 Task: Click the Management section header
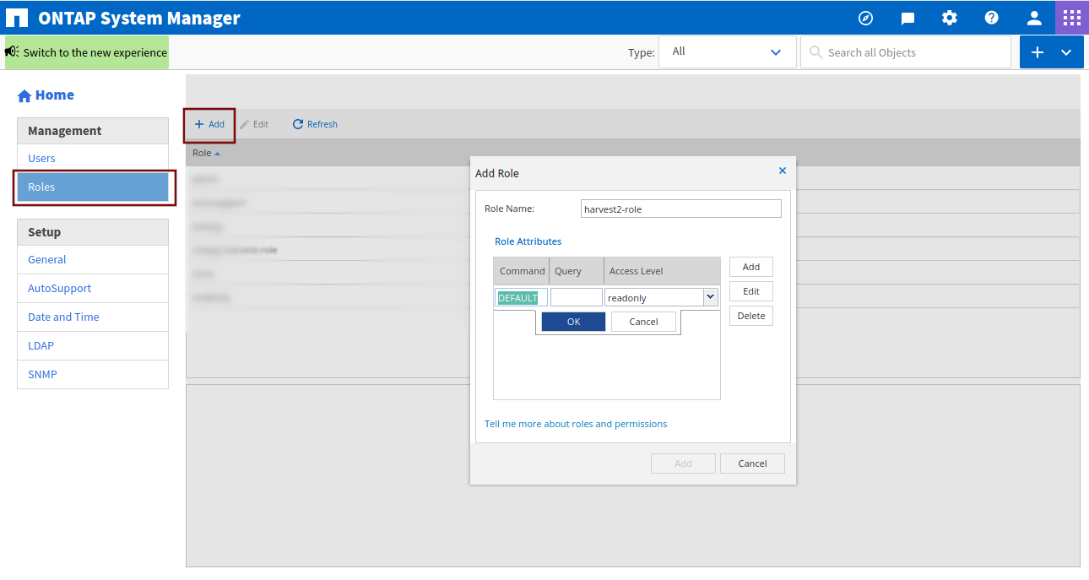(93, 131)
